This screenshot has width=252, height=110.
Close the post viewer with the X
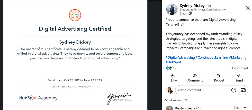(x=248, y=8)
